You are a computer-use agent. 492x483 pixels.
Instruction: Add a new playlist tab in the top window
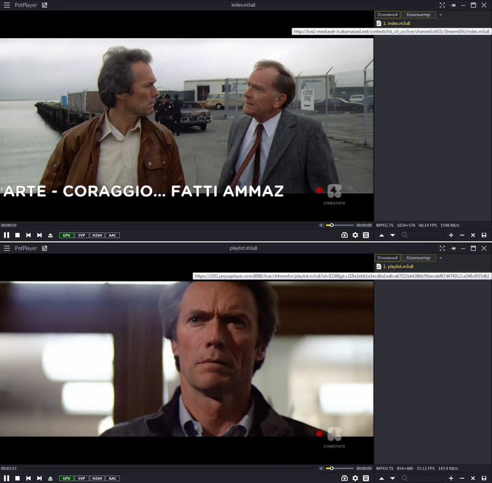(441, 14)
